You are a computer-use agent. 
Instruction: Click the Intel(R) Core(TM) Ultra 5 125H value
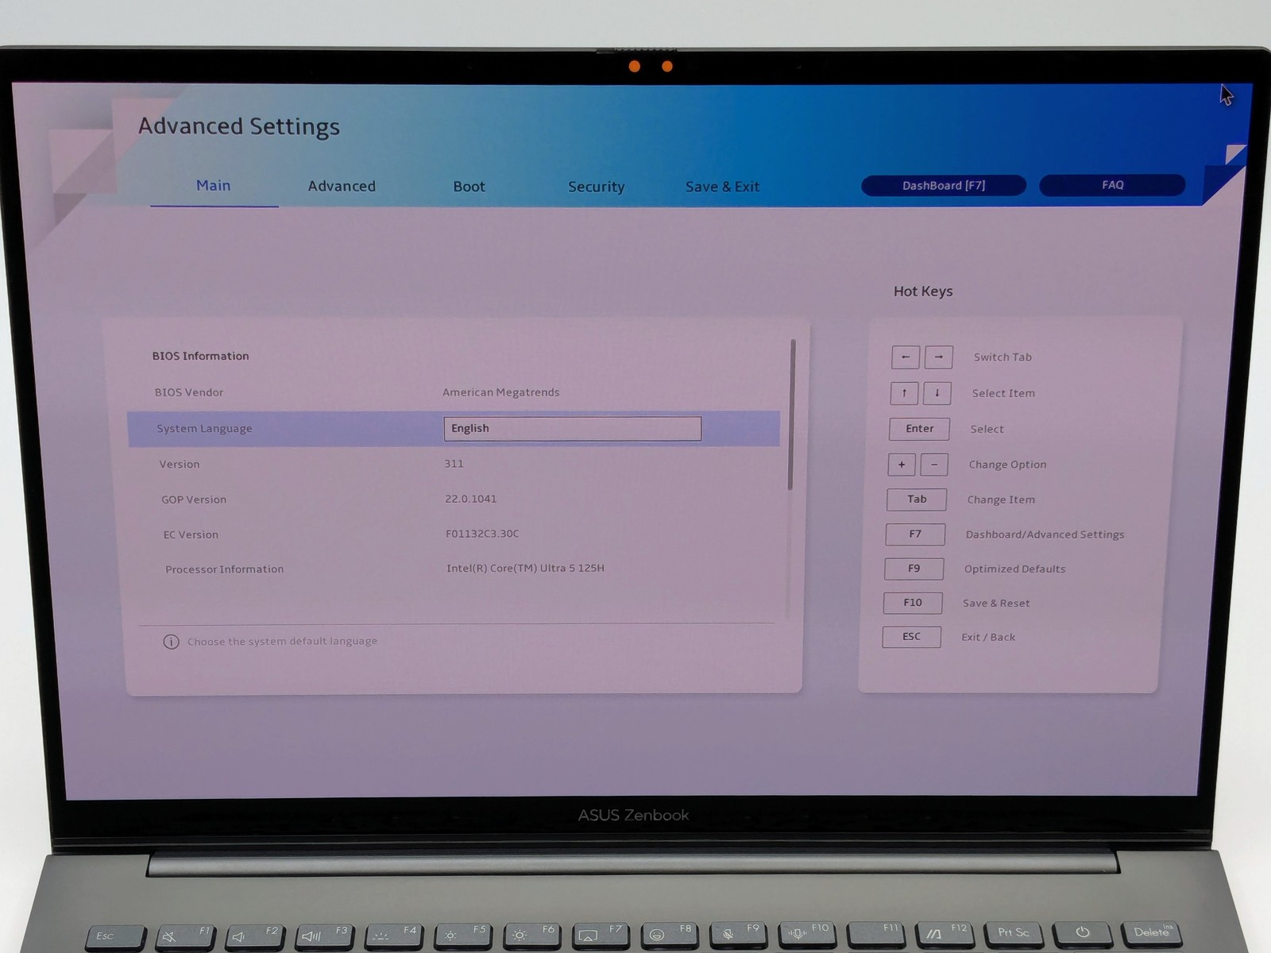coord(525,569)
